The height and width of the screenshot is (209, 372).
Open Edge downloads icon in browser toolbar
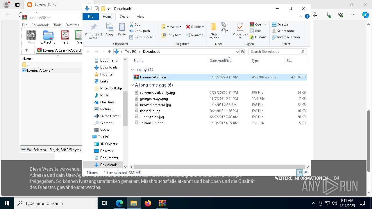pos(328,15)
